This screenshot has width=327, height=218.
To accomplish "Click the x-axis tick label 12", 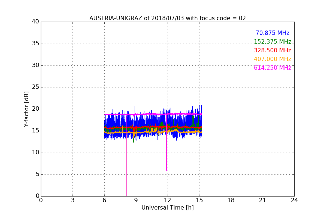I will click(x=168, y=200).
